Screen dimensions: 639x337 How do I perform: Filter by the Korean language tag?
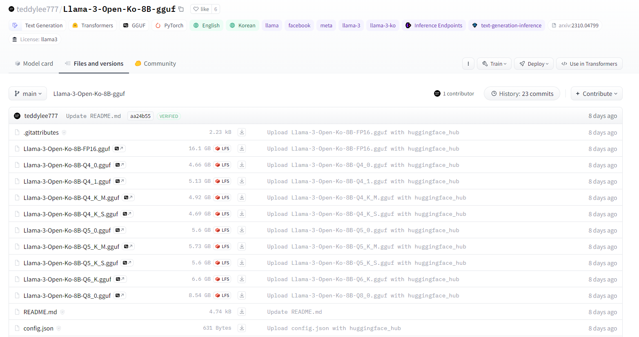(x=243, y=25)
